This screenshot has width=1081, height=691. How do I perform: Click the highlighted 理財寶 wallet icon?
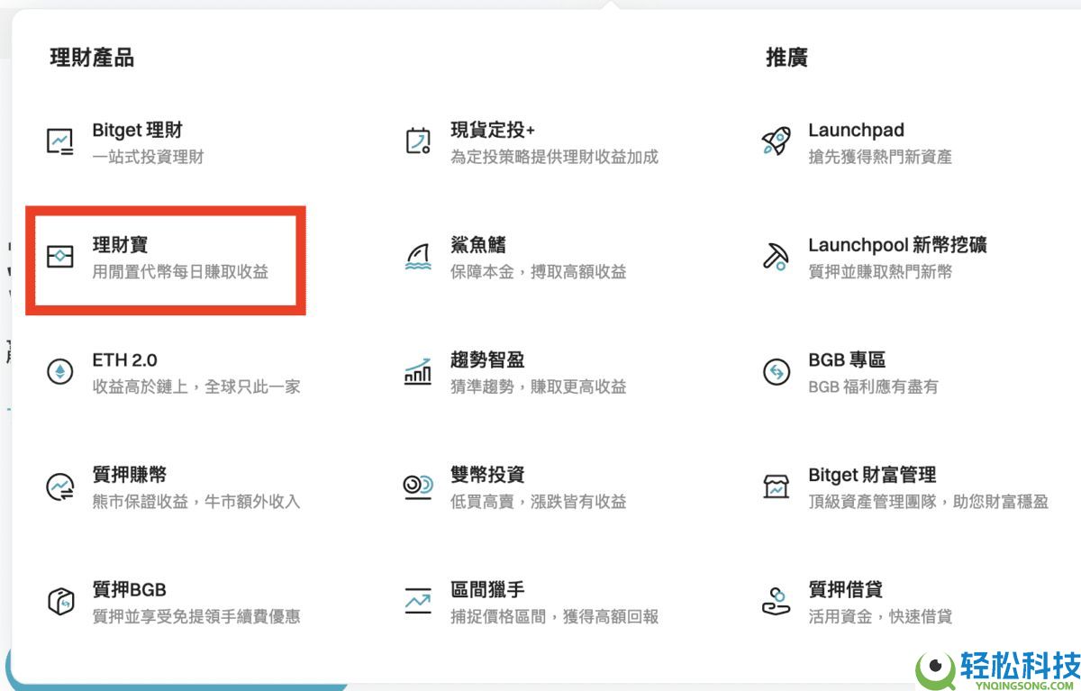pos(61,257)
